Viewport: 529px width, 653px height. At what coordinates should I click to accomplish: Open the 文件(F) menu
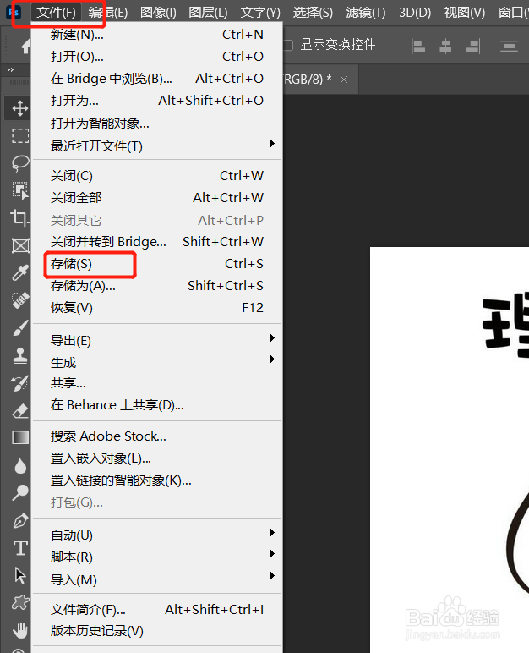coord(56,13)
